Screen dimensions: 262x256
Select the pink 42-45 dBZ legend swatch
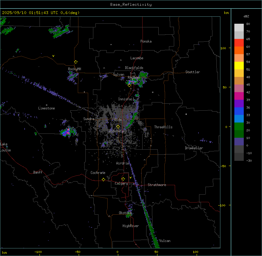[239, 88]
